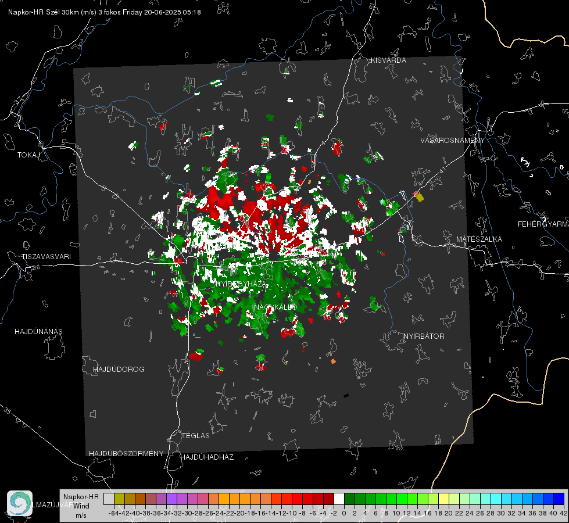
Task: Click the Wind label in the legend
Action: tap(81, 506)
